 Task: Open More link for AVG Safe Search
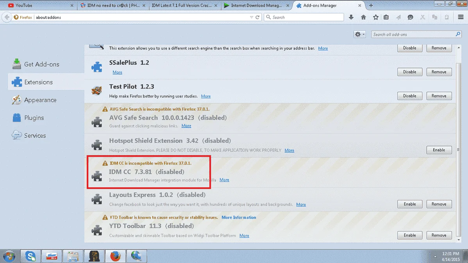(x=186, y=126)
